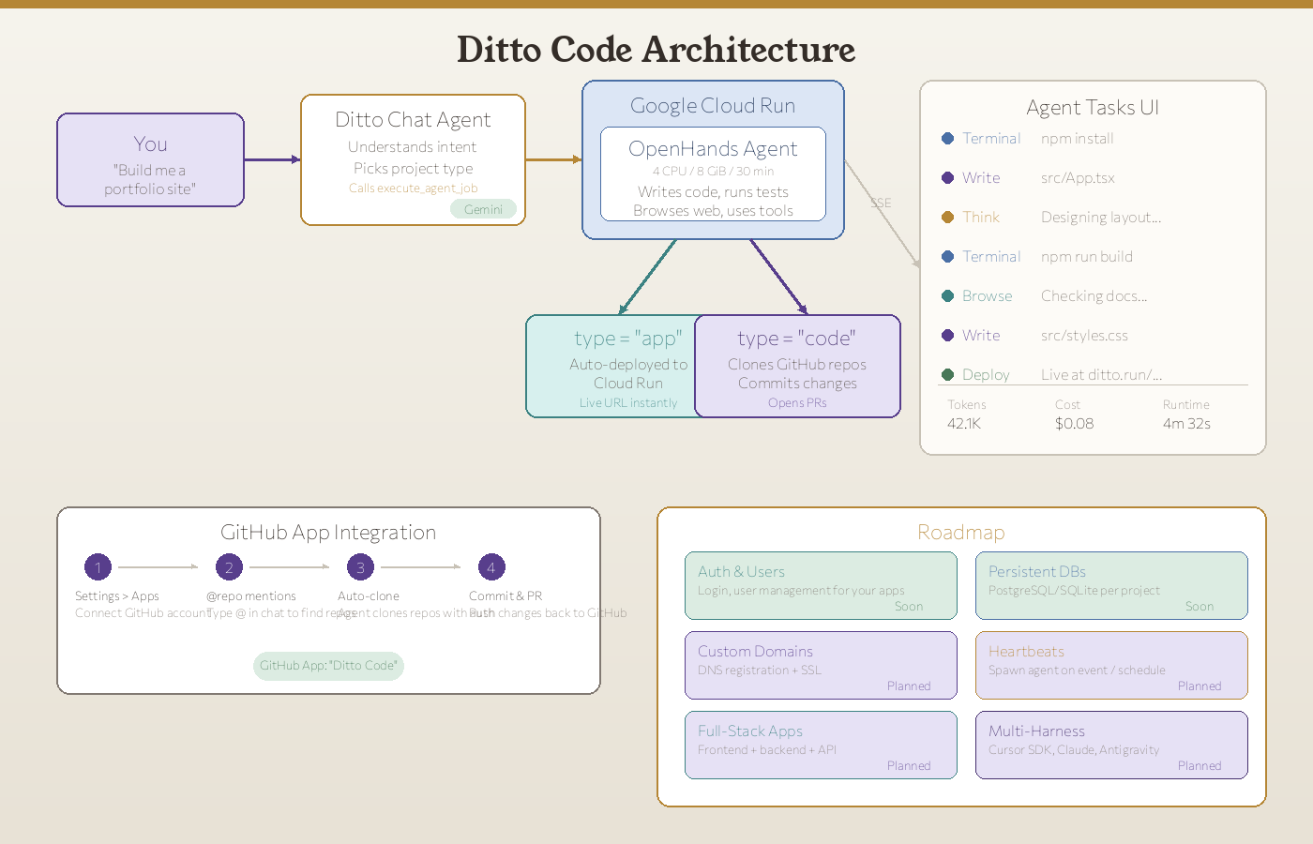Screen dimensions: 1313x844
Task: Open the Full-Stack Apps roadmap card
Action: click(x=821, y=746)
